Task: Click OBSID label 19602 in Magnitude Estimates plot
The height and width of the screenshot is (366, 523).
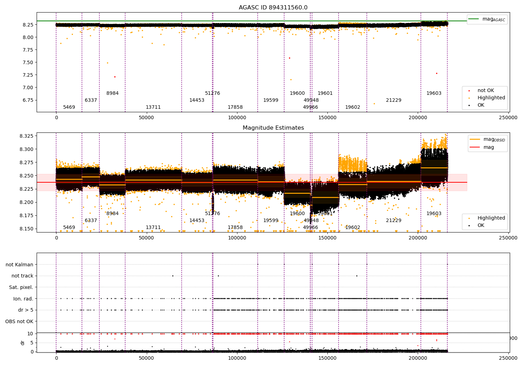Action: (353, 227)
